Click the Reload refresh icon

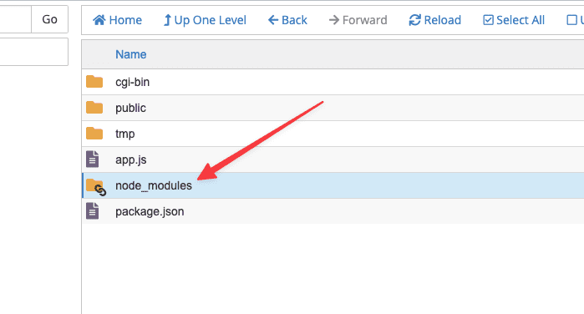pos(415,20)
